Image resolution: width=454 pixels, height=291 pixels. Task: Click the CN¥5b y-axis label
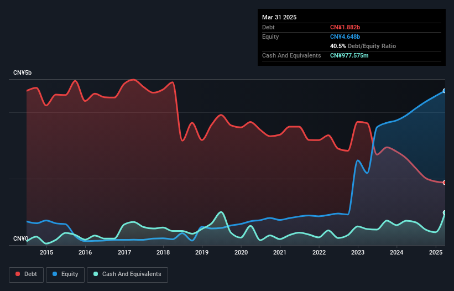pyautogui.click(x=23, y=73)
